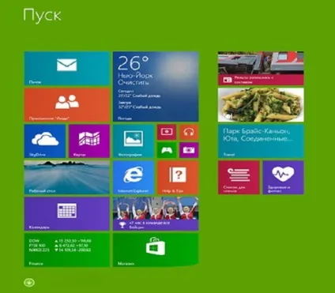Open the Maps tile
This screenshot has height=293, width=335.
[x=89, y=141]
